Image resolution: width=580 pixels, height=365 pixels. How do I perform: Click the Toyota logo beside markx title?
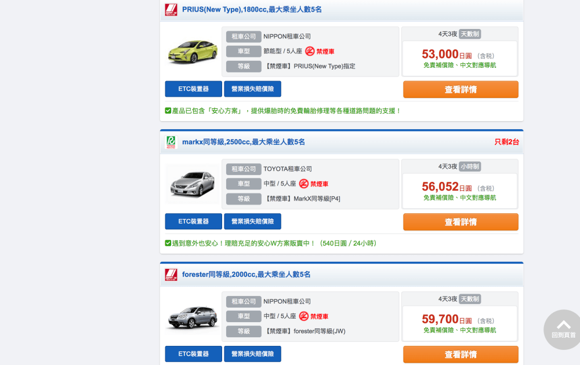coord(171,143)
